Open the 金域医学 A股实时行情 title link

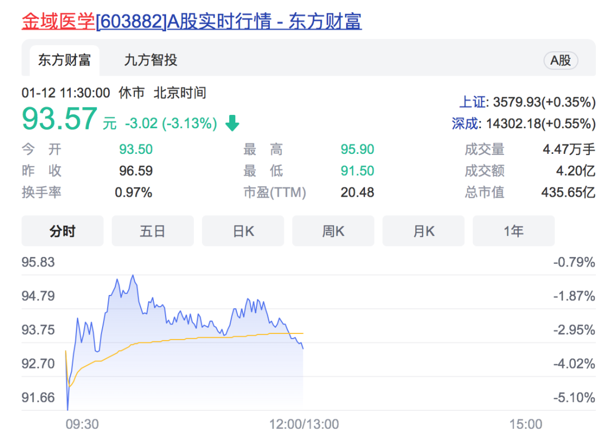coord(191,21)
